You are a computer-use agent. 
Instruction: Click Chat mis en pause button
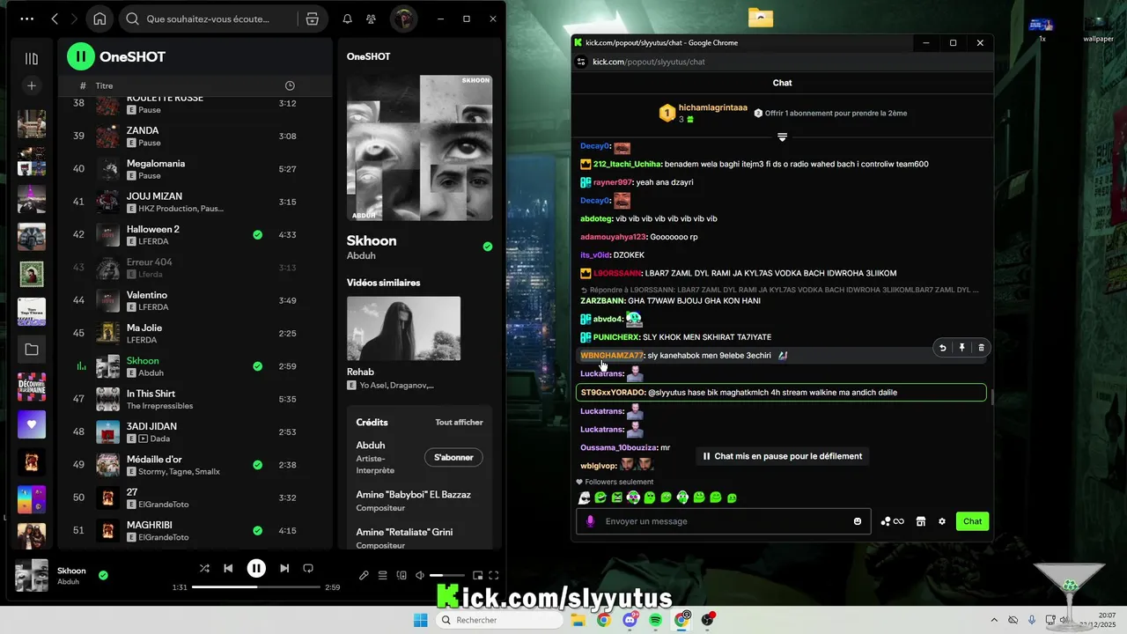tap(782, 456)
